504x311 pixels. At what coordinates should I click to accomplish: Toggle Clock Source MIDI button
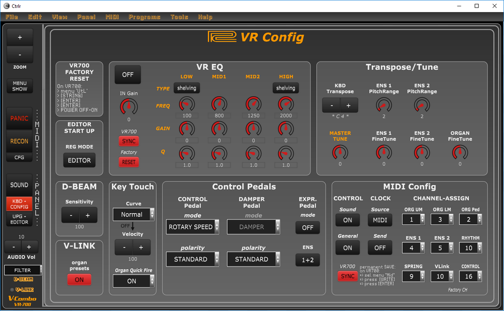pyautogui.click(x=380, y=220)
